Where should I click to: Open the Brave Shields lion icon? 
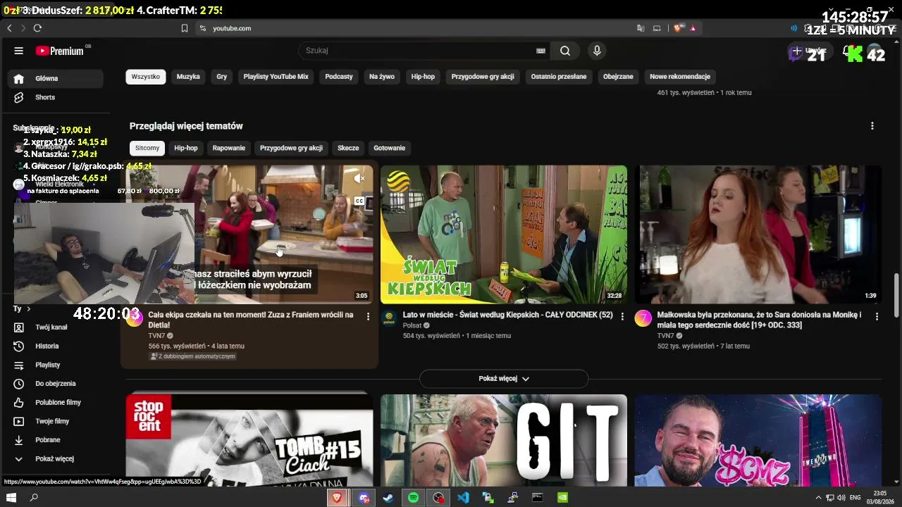pos(678,28)
